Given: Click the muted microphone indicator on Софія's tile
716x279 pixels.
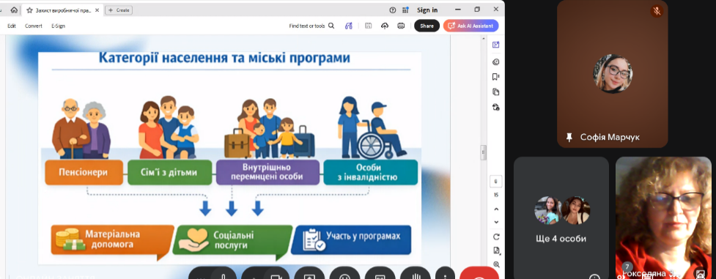Looking at the screenshot, I should [x=657, y=12].
